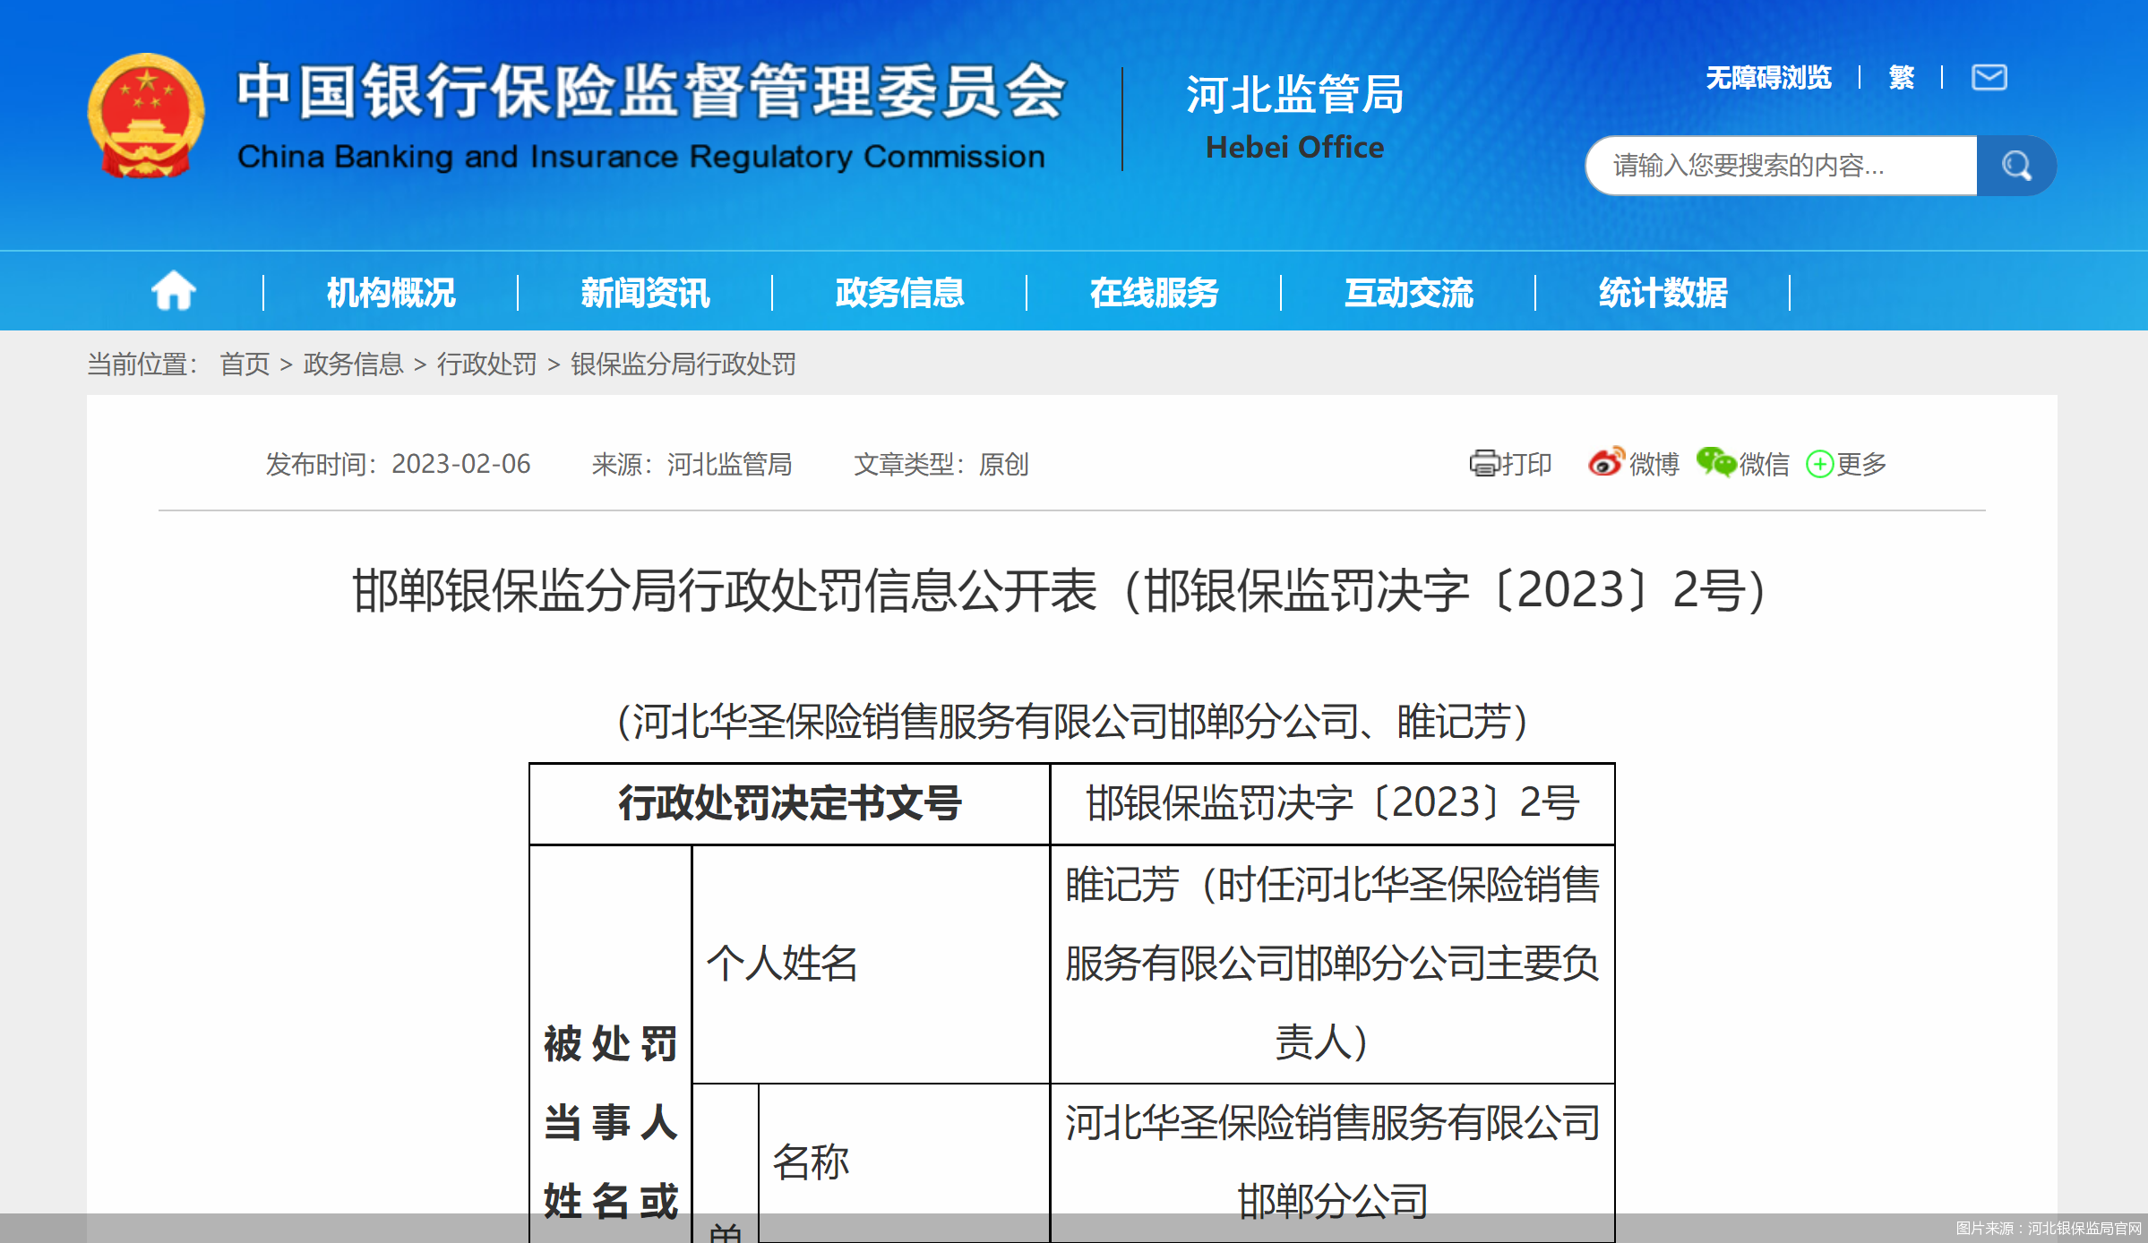The image size is (2148, 1243).
Task: Click the CBIRC national emblem logo
Action: 146,116
